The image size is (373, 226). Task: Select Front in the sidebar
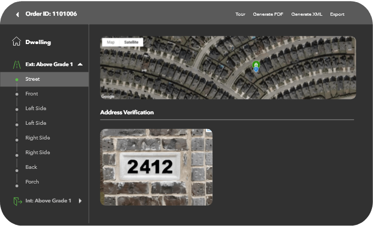32,94
